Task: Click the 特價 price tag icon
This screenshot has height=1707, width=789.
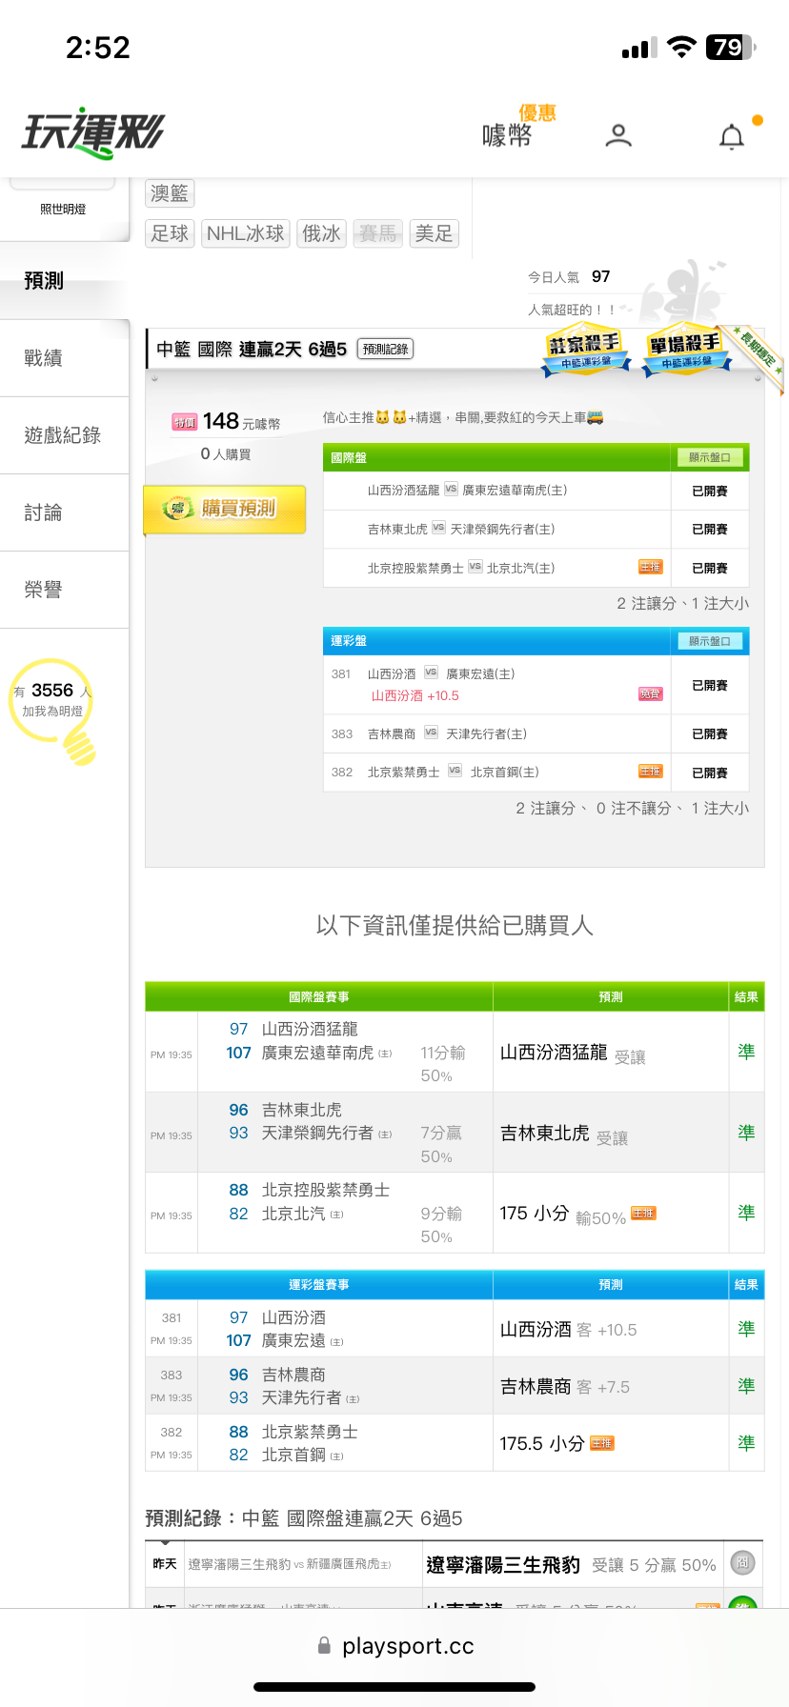Action: tap(185, 422)
